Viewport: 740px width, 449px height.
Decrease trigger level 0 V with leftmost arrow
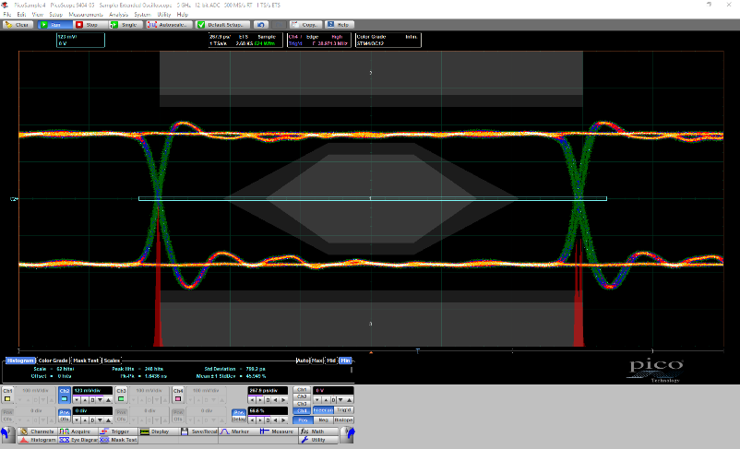point(317,400)
